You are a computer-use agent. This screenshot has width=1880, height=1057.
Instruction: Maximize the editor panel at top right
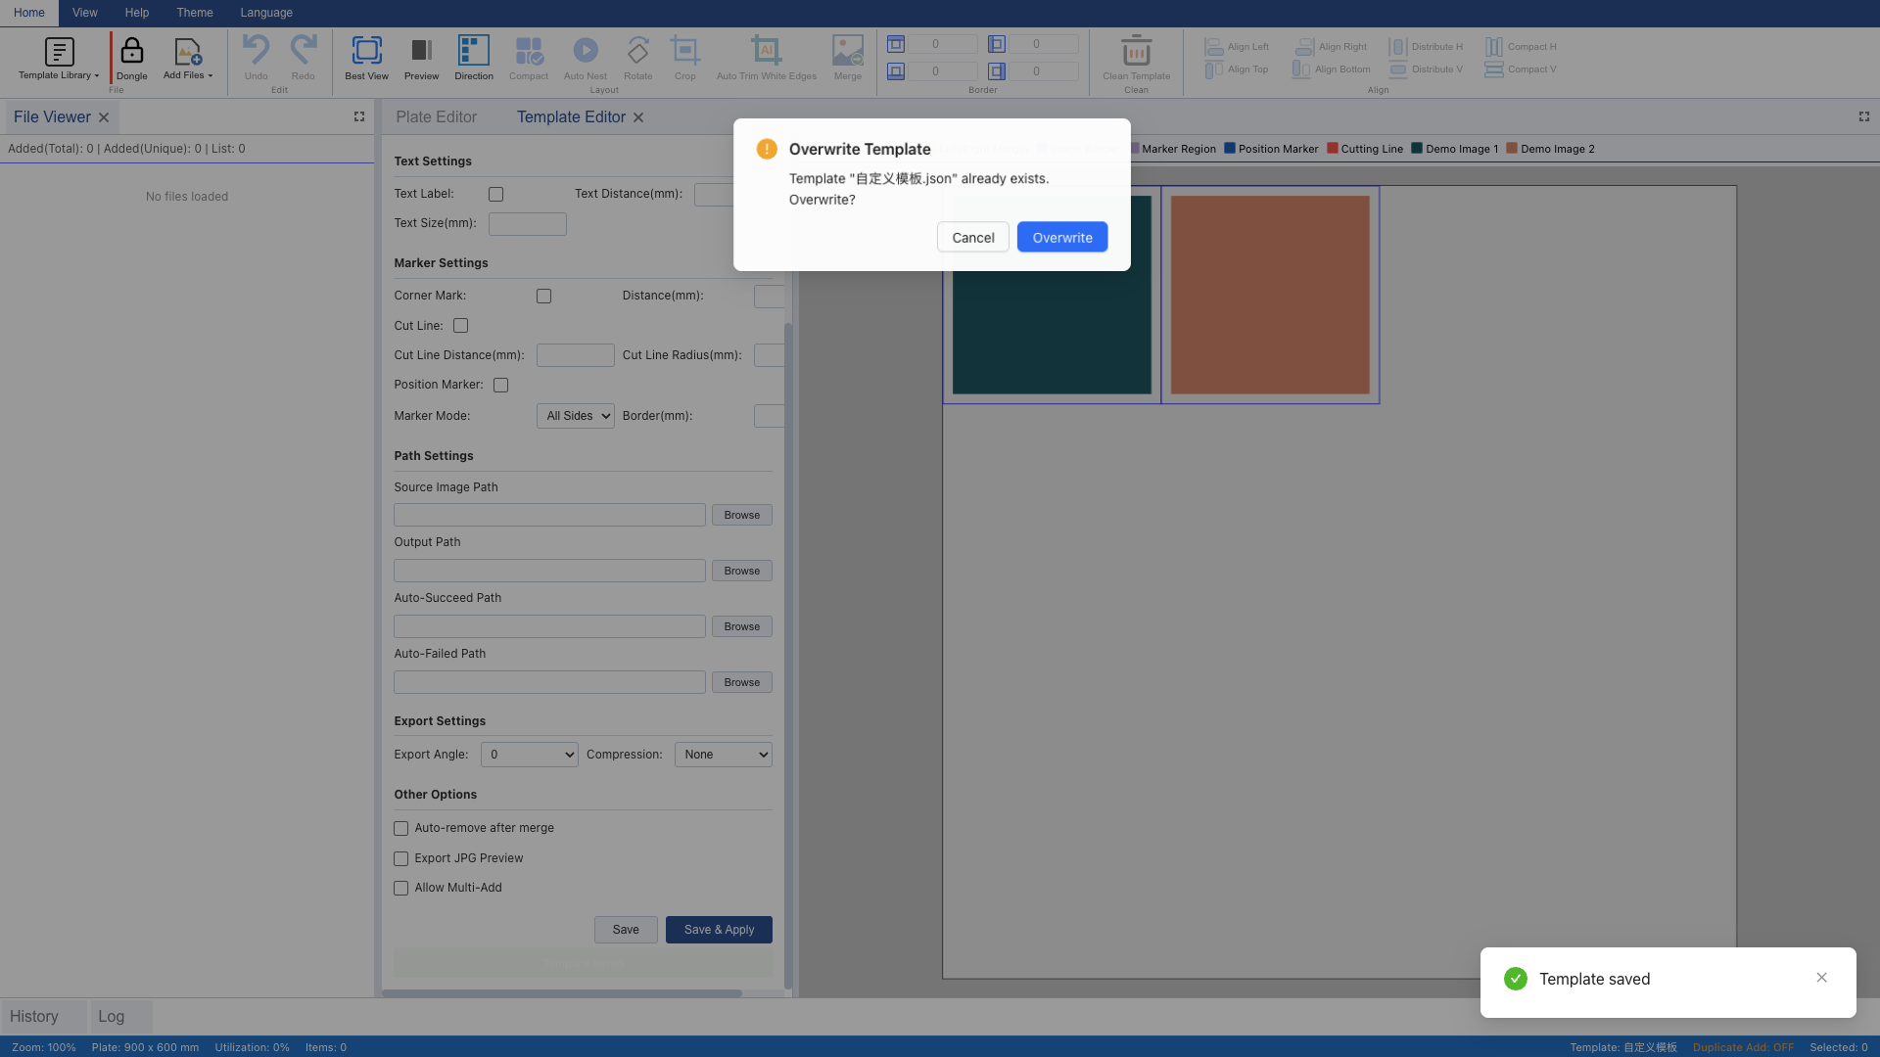(x=1864, y=116)
